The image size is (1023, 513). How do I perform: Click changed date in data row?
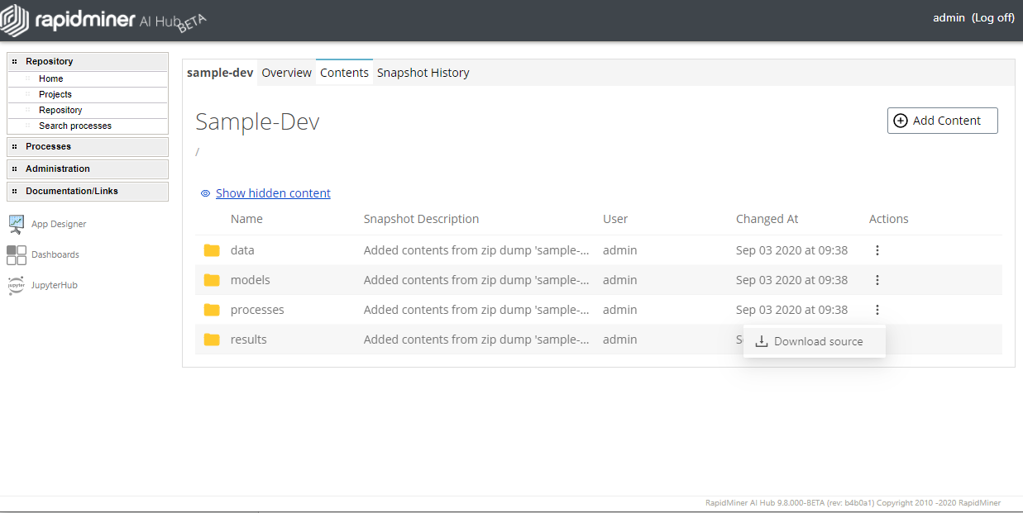791,250
